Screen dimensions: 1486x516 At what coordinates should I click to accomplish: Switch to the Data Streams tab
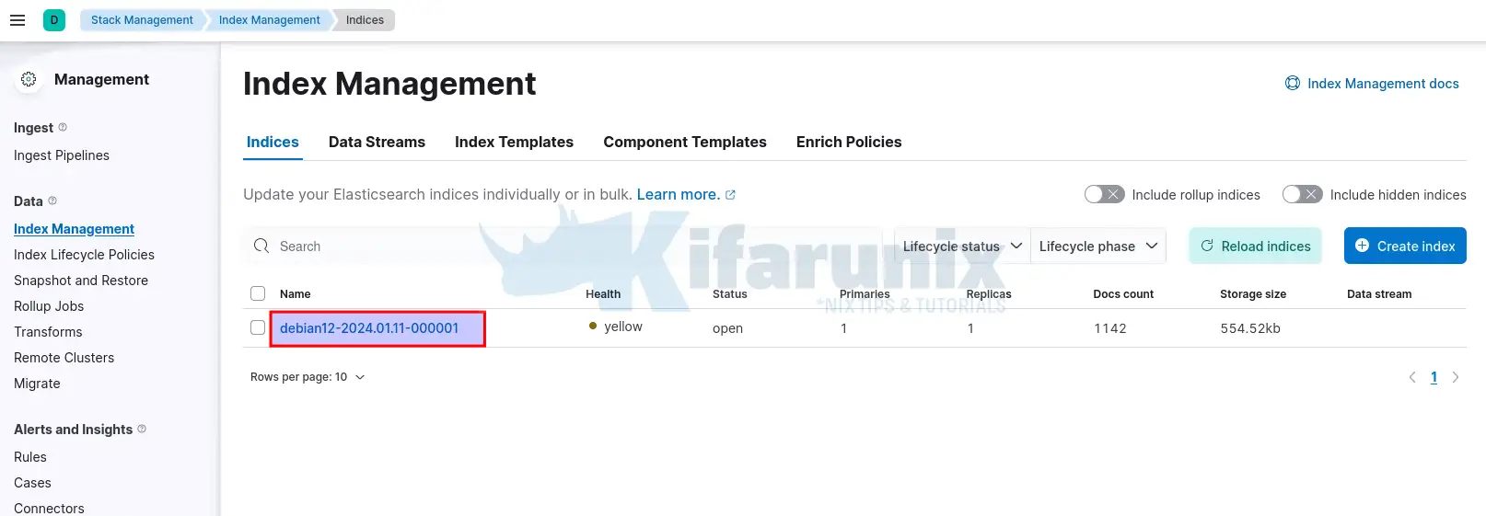(377, 142)
